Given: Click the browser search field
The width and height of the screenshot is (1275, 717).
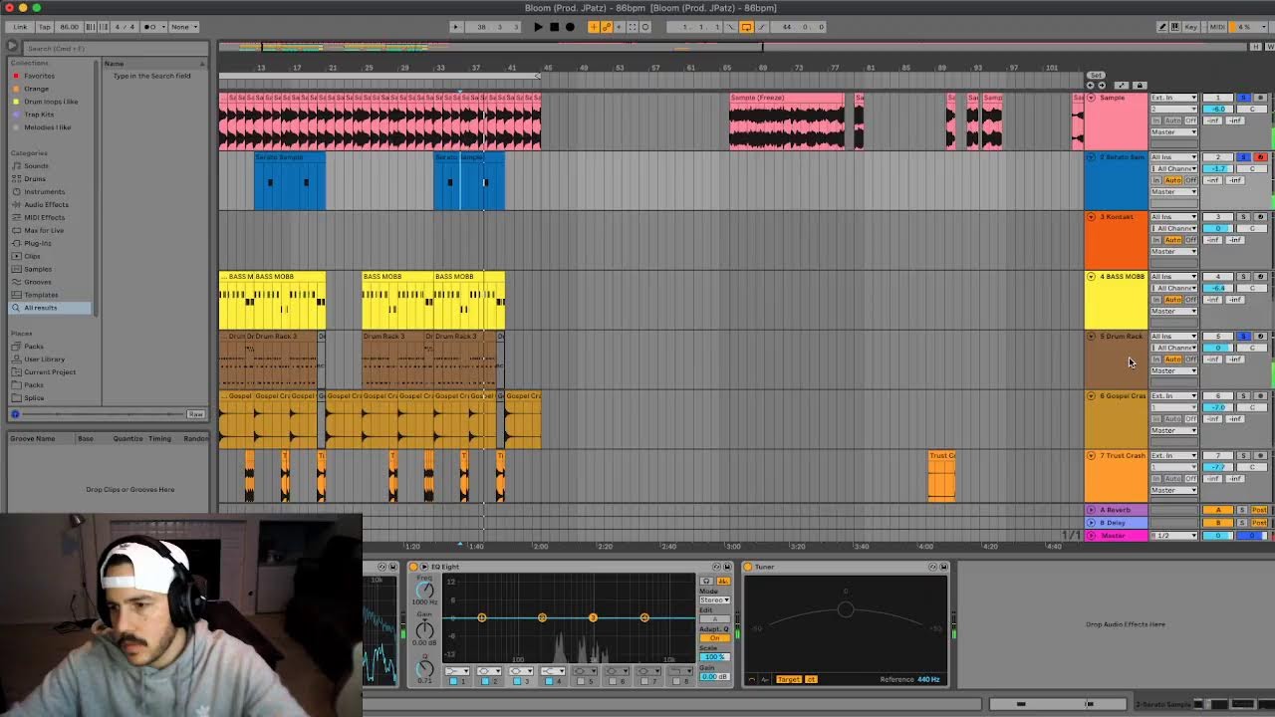Looking at the screenshot, I should tap(114, 48).
